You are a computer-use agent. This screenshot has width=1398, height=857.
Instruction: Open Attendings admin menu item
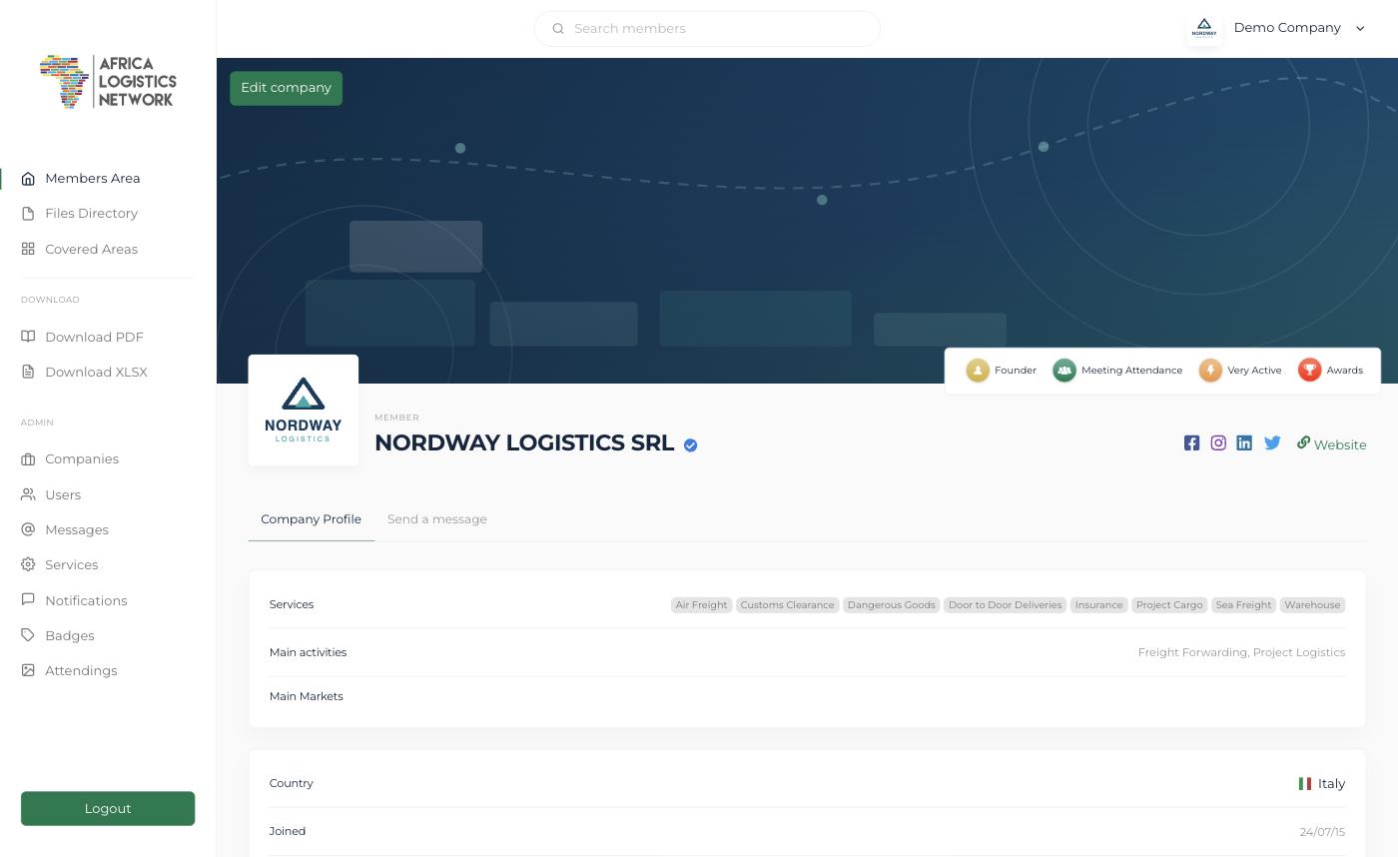pyautogui.click(x=81, y=670)
